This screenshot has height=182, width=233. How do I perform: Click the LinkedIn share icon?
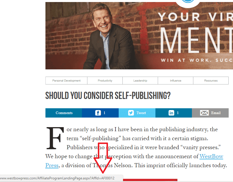pos(171,113)
